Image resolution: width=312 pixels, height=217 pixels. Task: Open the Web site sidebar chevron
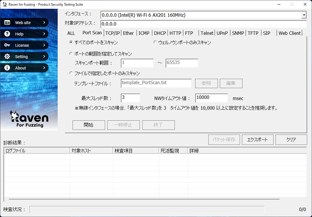pos(44,22)
